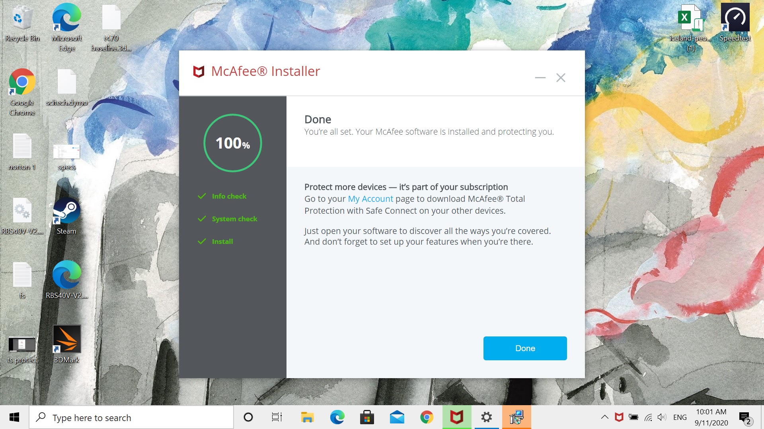Click the My Account hyperlink
The height and width of the screenshot is (429, 764).
(x=370, y=199)
